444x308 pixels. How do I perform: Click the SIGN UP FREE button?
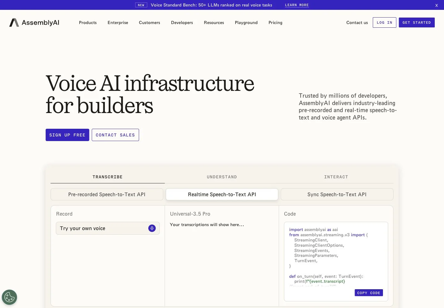point(68,135)
